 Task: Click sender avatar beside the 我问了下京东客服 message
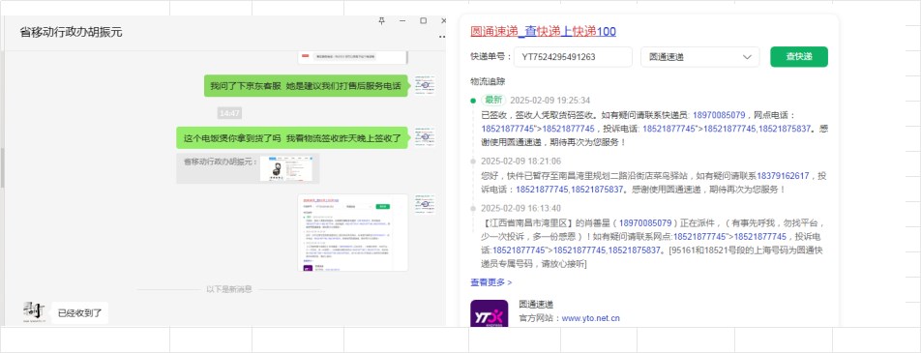[x=424, y=85]
